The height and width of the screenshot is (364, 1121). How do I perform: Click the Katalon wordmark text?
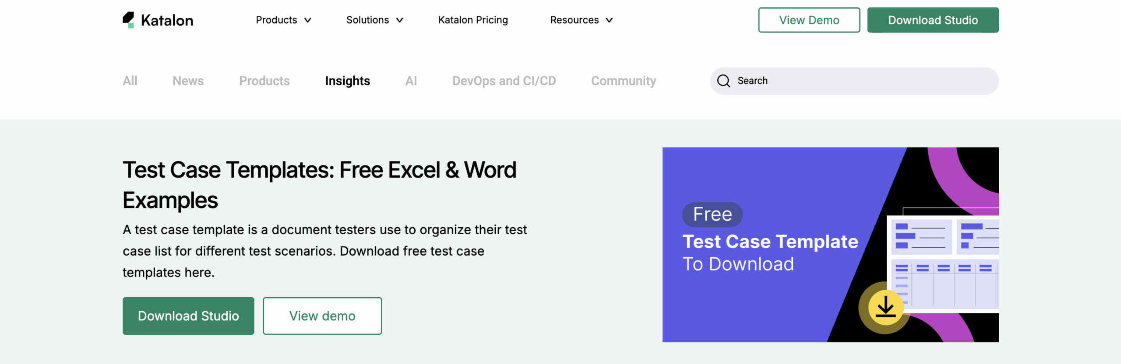167,21
